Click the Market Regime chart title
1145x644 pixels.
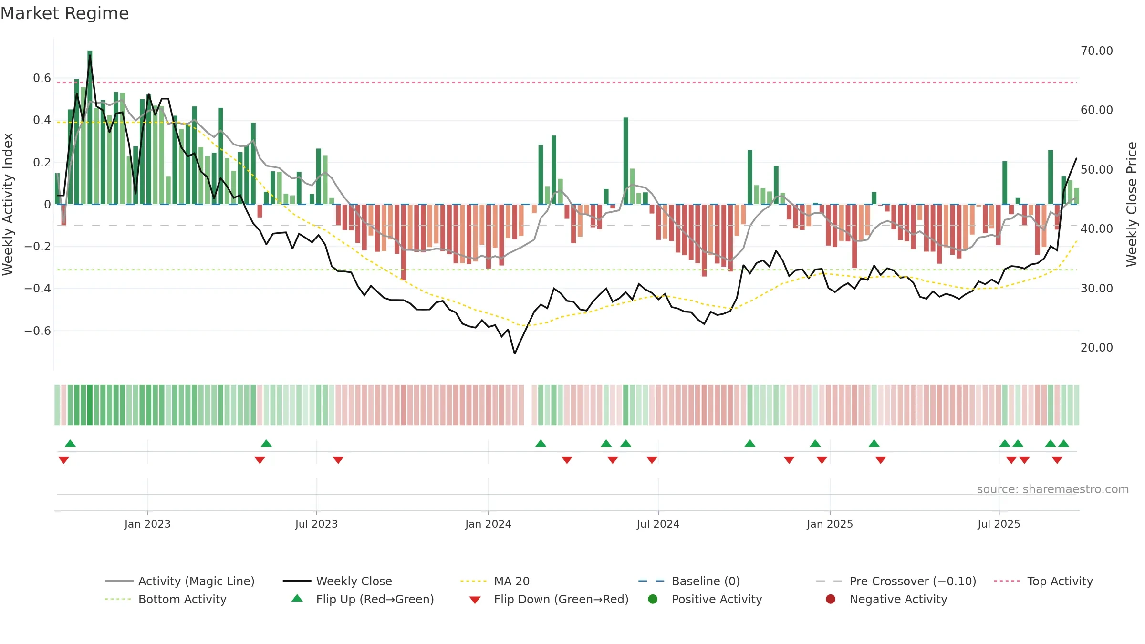(64, 13)
